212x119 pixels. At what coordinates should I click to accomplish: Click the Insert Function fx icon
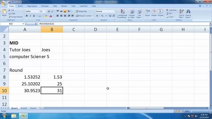(36, 24)
